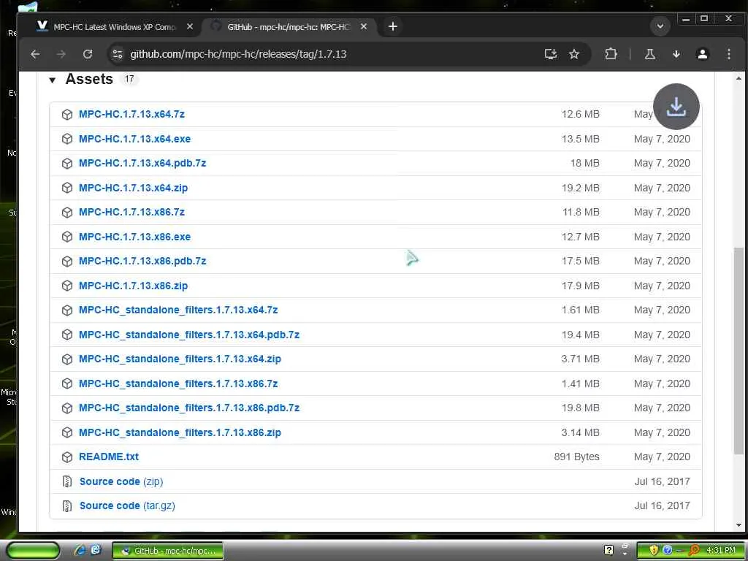The height and width of the screenshot is (561, 748).
Task: Click the scrollbar up arrow
Action: click(x=739, y=78)
